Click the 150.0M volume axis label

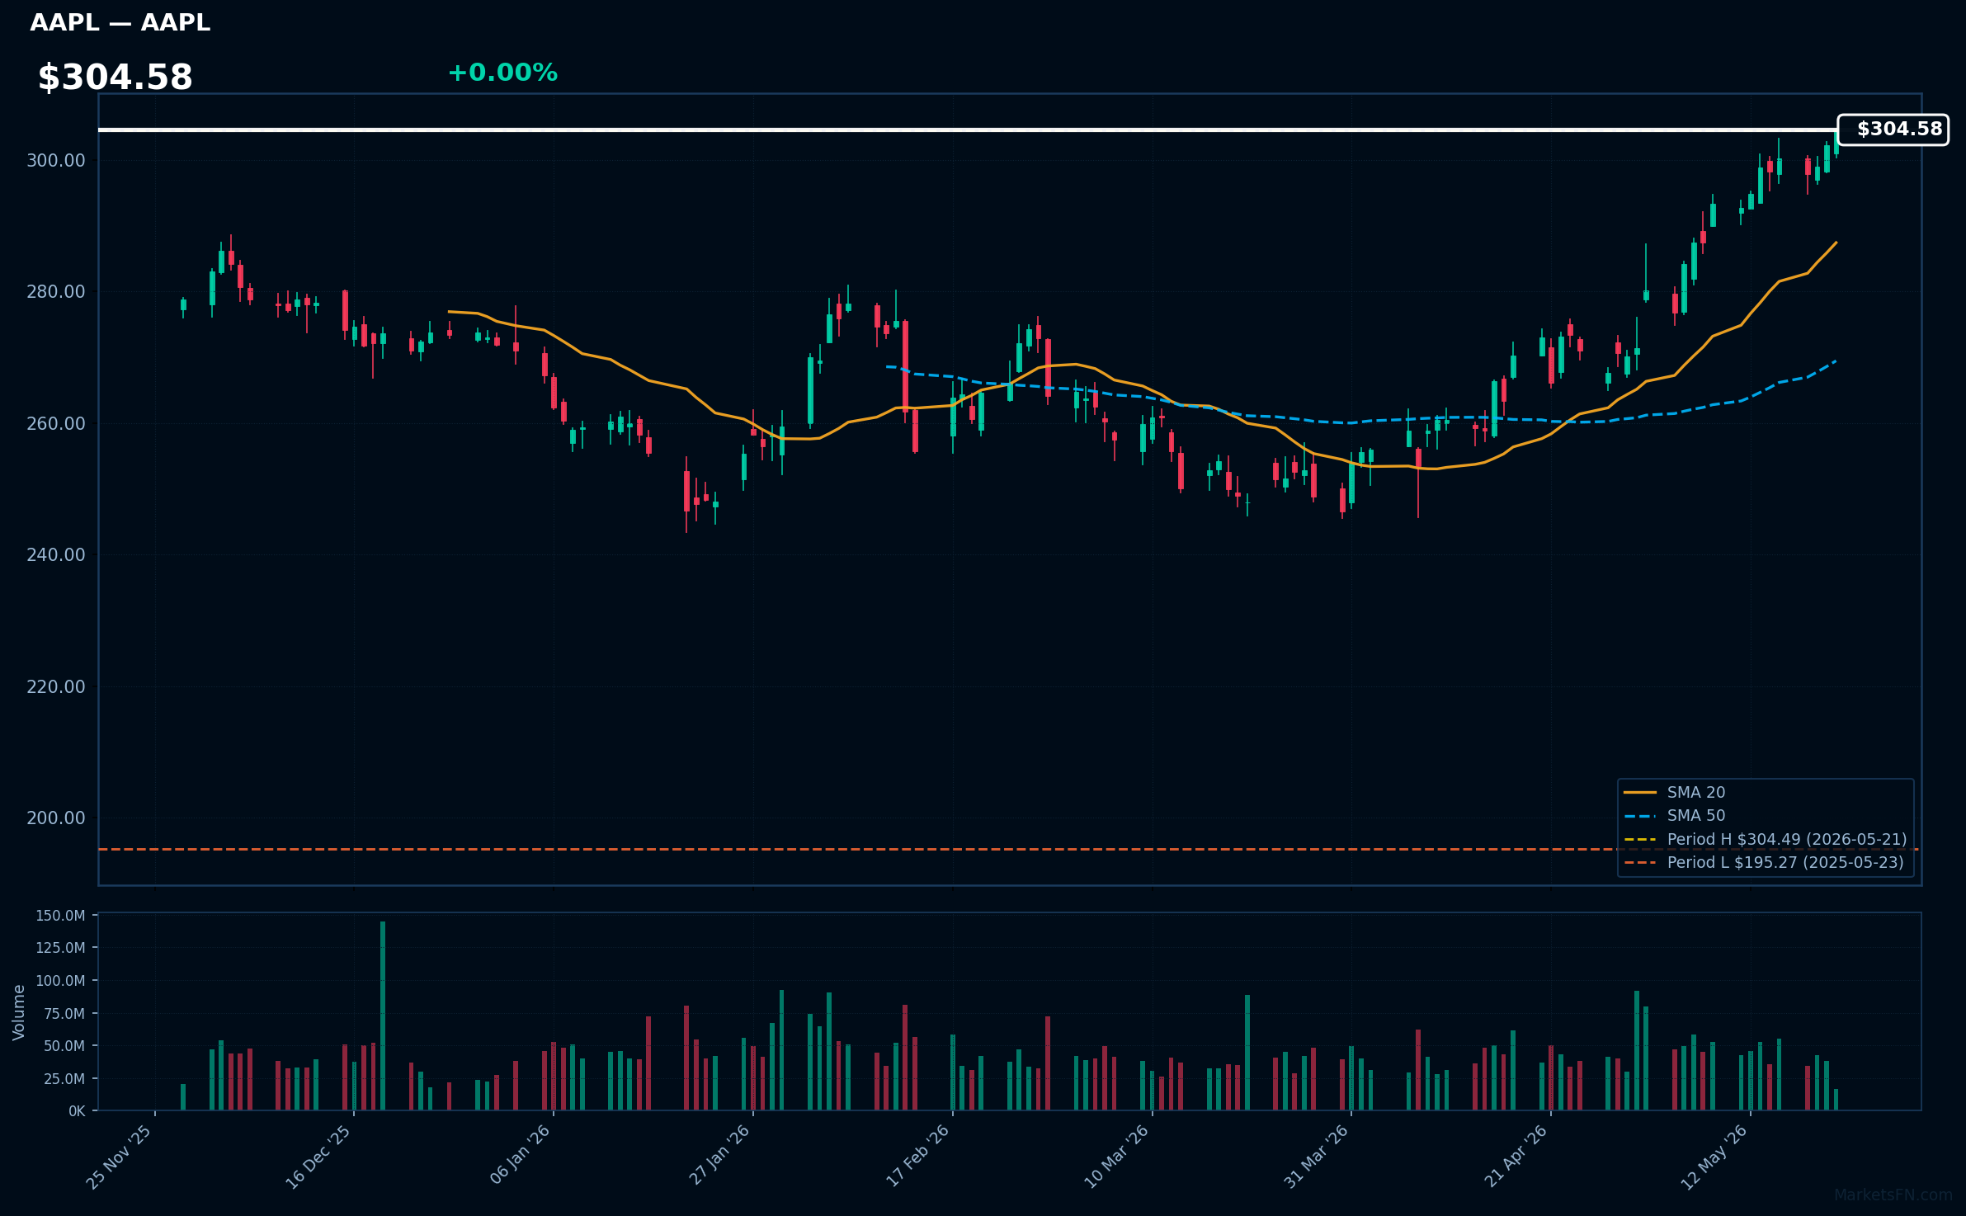tap(60, 916)
